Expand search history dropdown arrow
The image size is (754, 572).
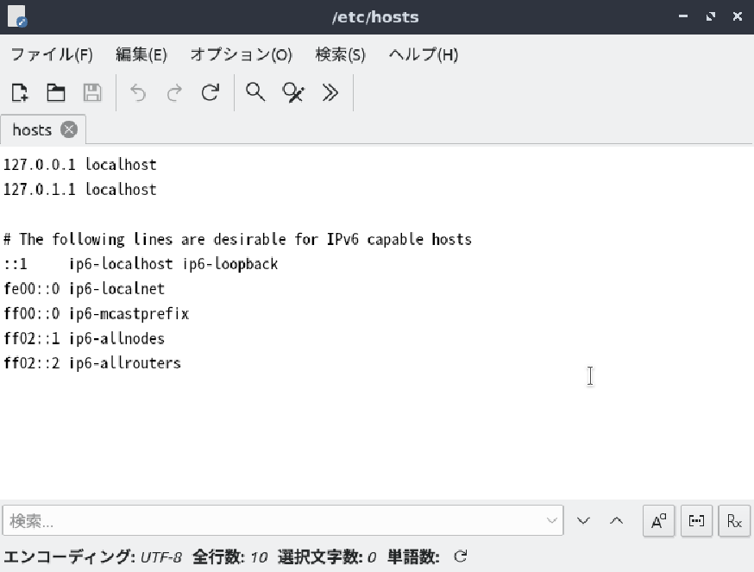click(551, 520)
